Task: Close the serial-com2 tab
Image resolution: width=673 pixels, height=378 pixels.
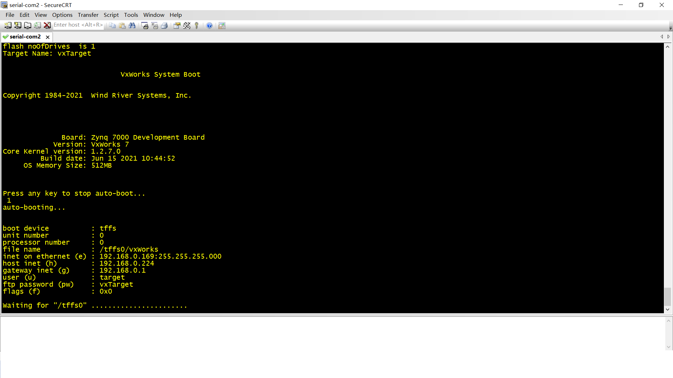Action: click(48, 37)
